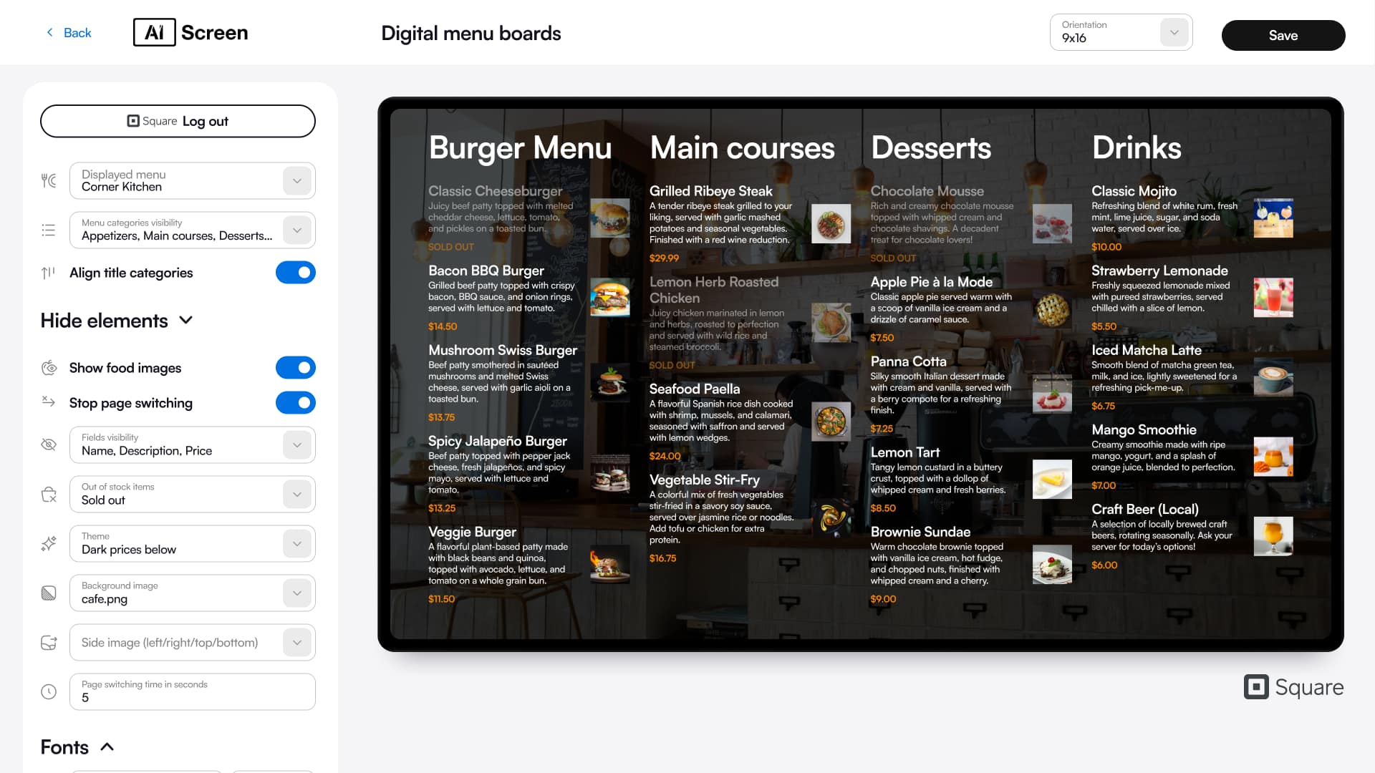Click the eye-slash Fields visibility icon

click(49, 444)
